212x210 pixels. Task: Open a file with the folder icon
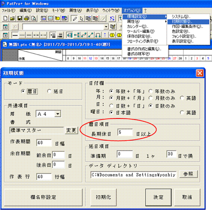tap(12, 19)
